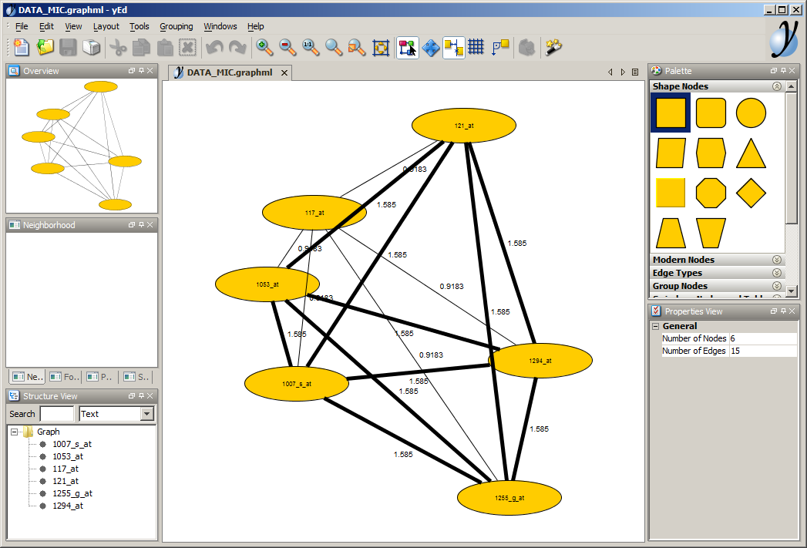Switch to the S.. tab
807x548 pixels.
(x=136, y=377)
